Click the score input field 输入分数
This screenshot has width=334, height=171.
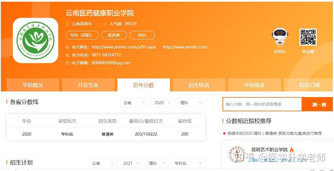(x=262, y=104)
